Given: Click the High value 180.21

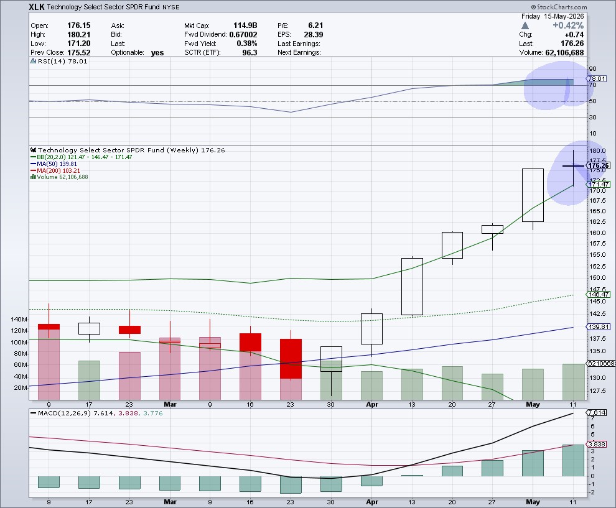Looking at the screenshot, I should pos(78,34).
